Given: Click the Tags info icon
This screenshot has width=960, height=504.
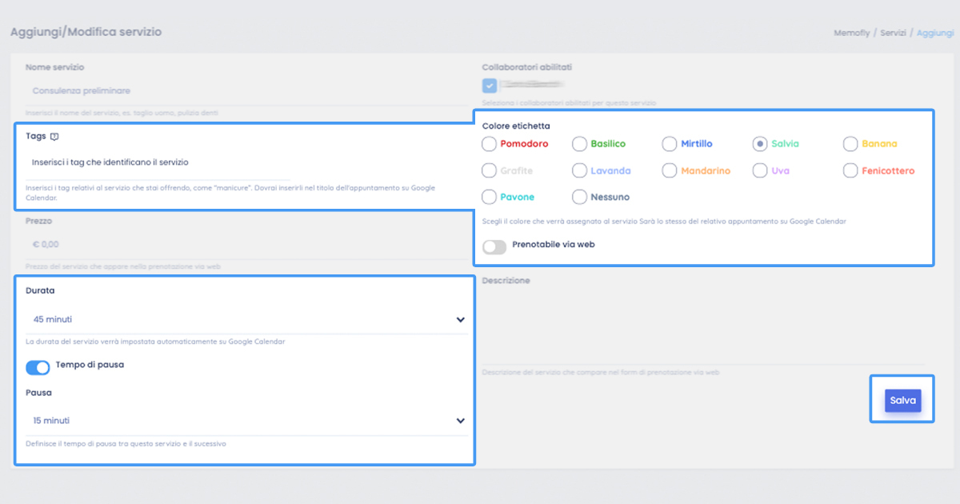Looking at the screenshot, I should pyautogui.click(x=54, y=137).
